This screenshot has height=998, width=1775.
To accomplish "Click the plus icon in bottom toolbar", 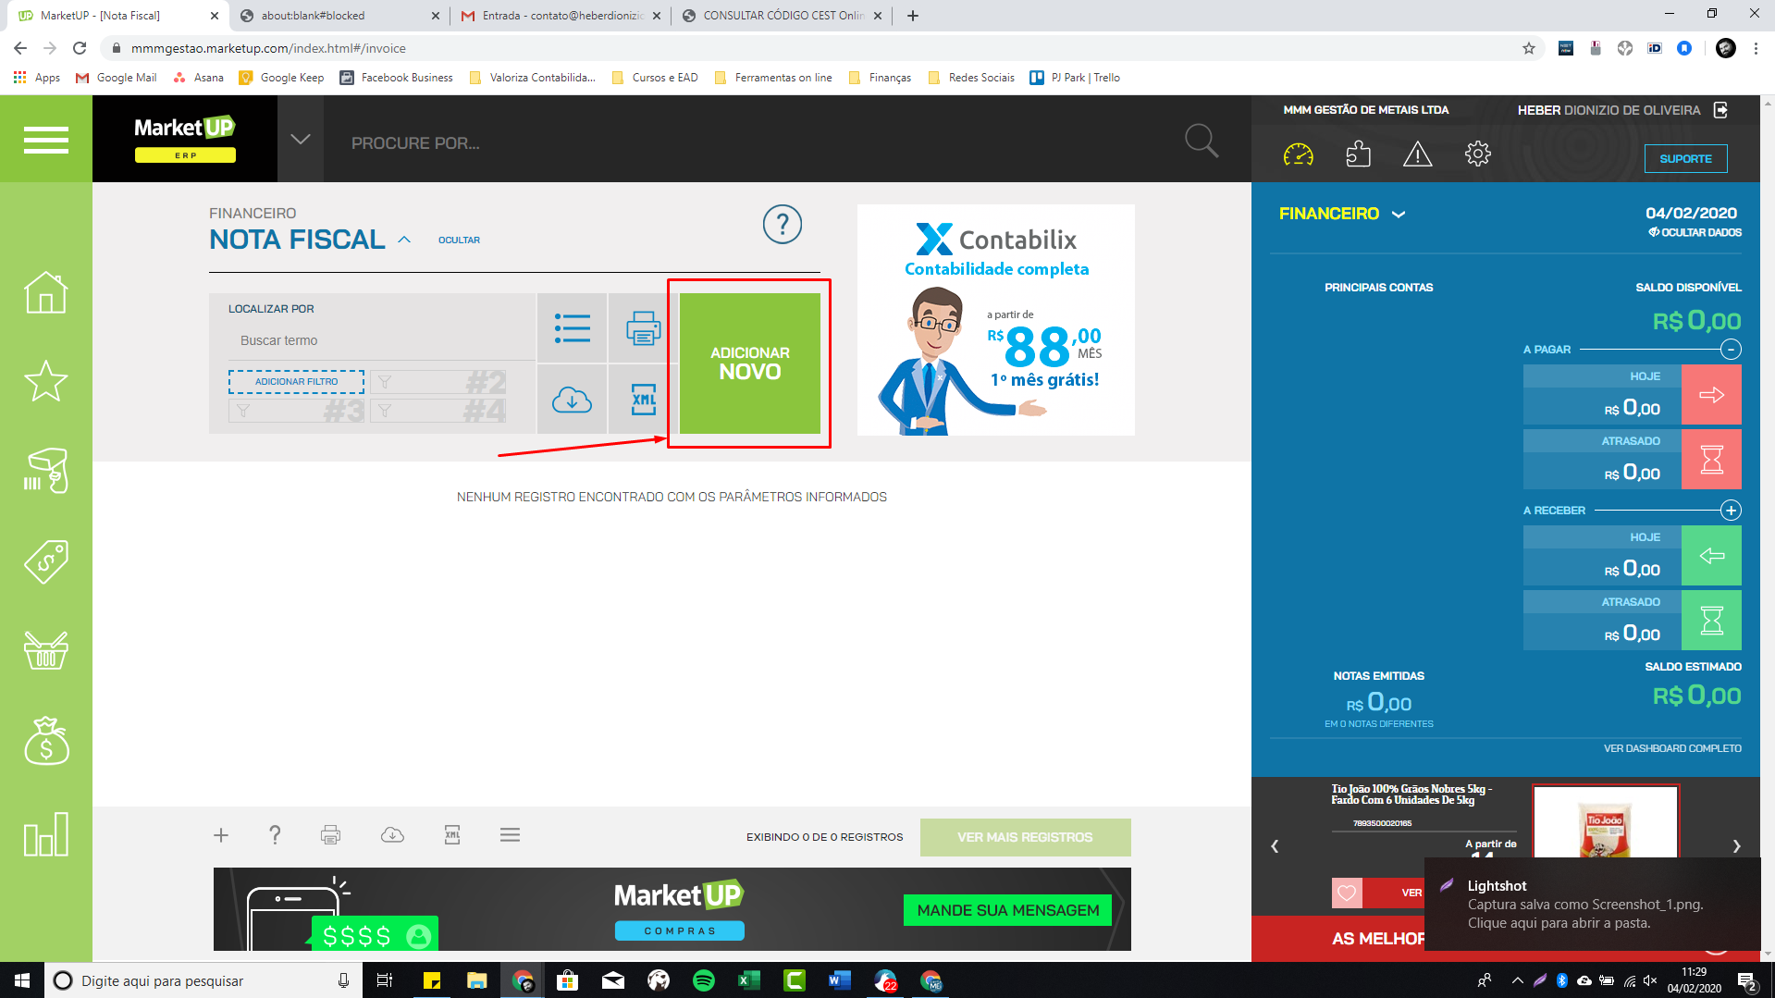I will [x=221, y=835].
